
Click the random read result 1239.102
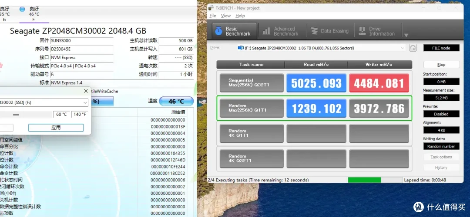pyautogui.click(x=316, y=108)
